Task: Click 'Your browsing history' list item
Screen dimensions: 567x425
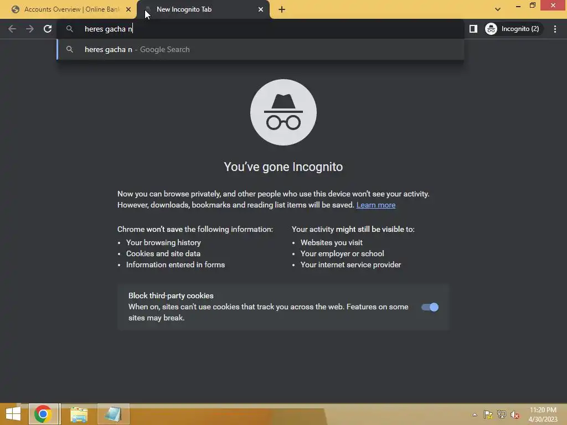Action: (x=163, y=242)
